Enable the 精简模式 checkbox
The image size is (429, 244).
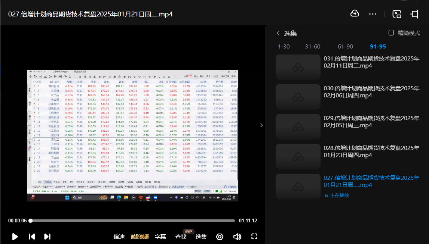tap(391, 33)
